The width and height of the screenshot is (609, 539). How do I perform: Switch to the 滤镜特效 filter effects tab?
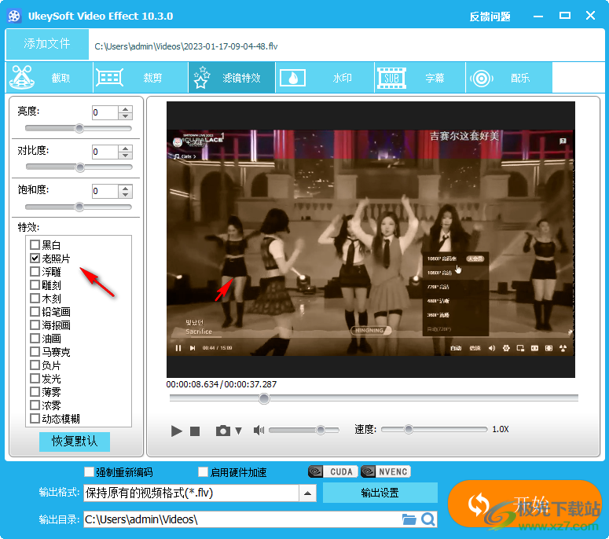pos(232,77)
